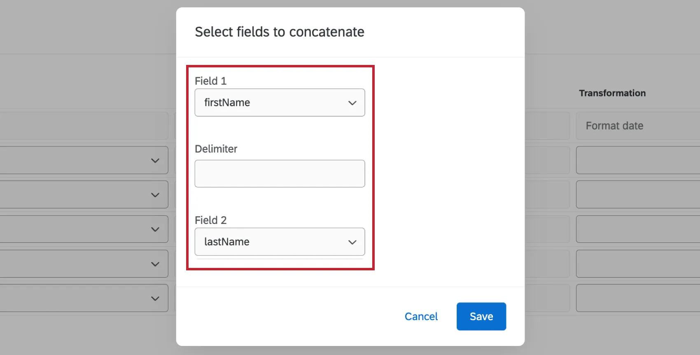Screen dimensions: 700x355
Task: Cancel the field selection dialog
Action: point(421,316)
